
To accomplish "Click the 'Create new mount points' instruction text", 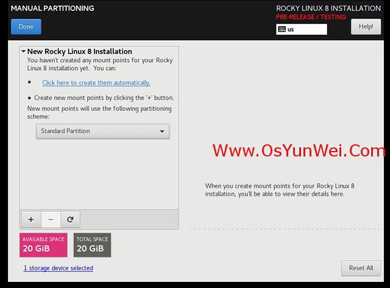I will click(104, 98).
